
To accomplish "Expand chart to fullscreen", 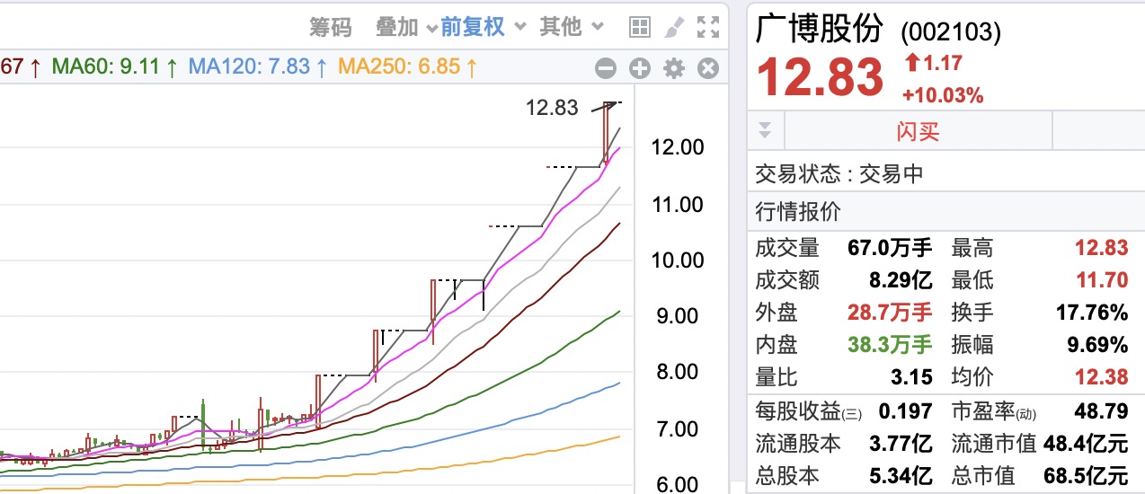I will 708,28.
